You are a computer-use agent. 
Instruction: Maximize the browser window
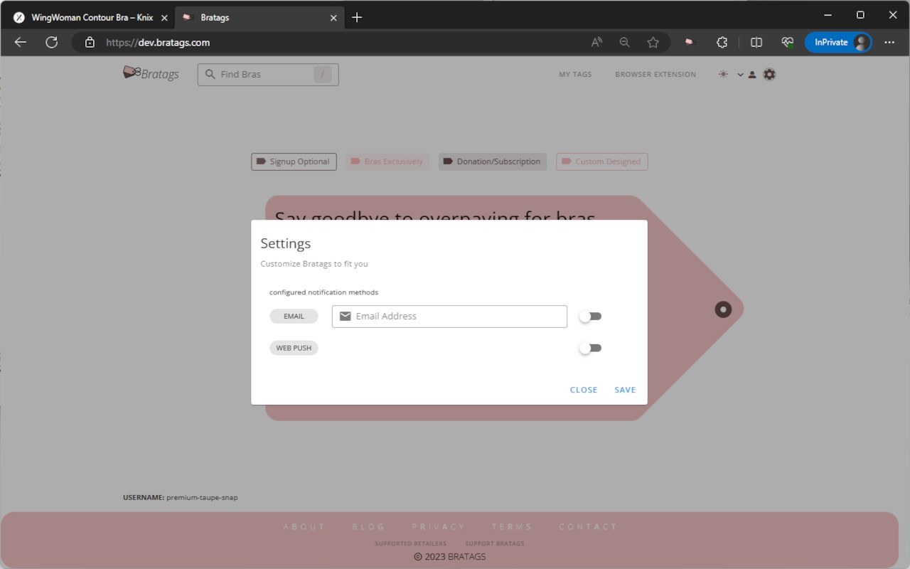[x=860, y=15]
